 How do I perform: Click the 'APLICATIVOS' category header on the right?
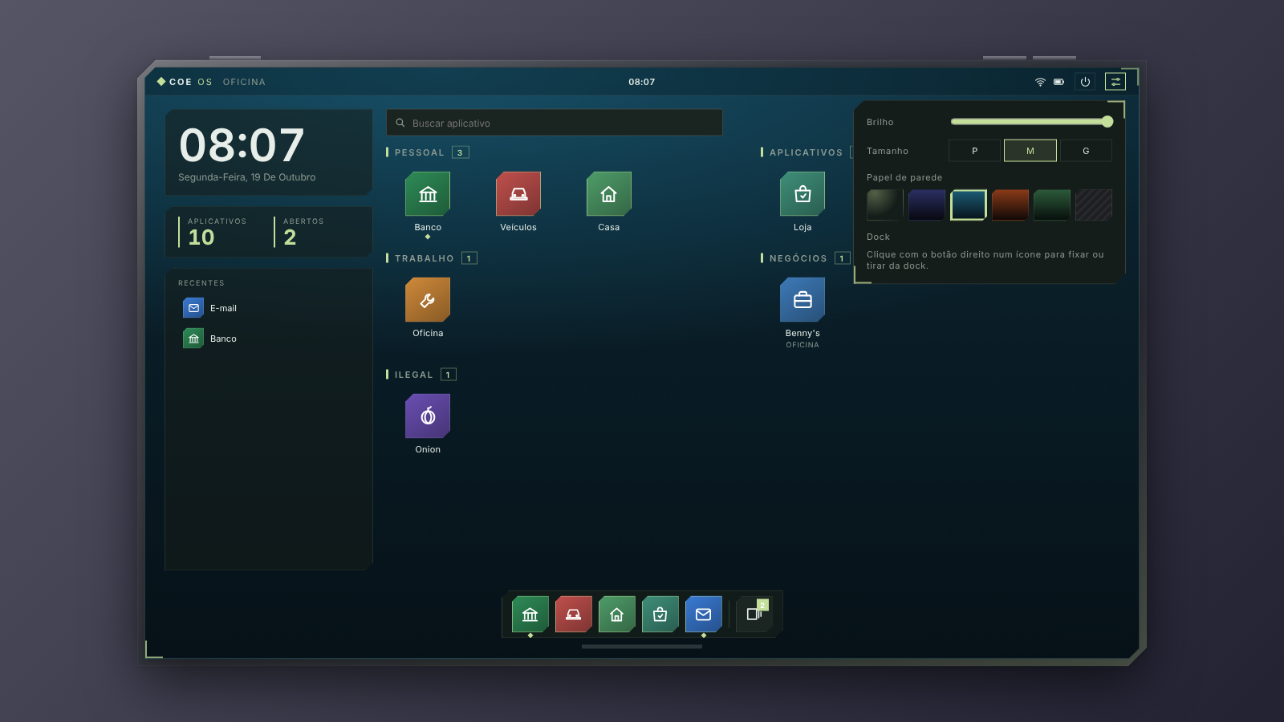(x=807, y=152)
